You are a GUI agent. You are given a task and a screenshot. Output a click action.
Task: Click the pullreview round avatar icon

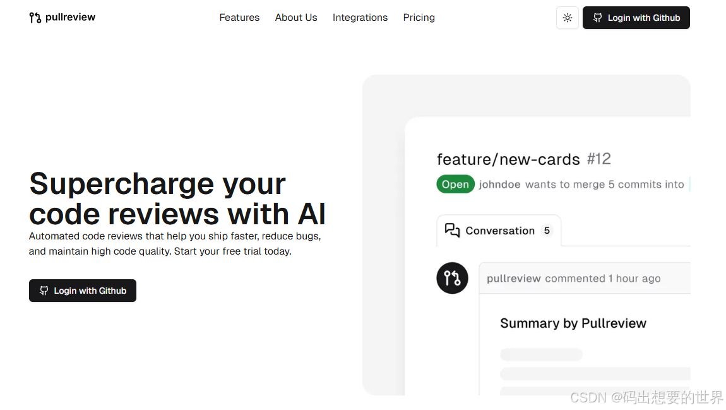(453, 278)
